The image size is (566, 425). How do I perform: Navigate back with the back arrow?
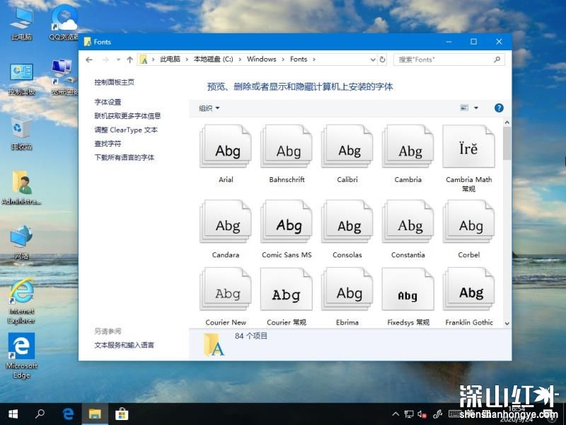pyautogui.click(x=90, y=59)
